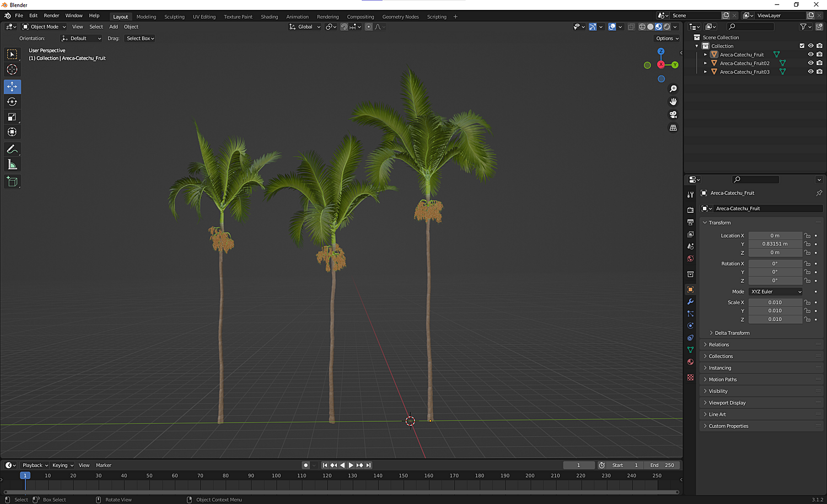Image resolution: width=827 pixels, height=504 pixels.
Task: Switch to the Sculpting workspace tab
Action: (x=174, y=17)
